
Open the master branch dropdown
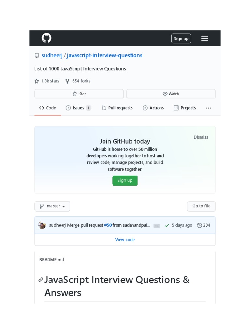click(x=52, y=206)
